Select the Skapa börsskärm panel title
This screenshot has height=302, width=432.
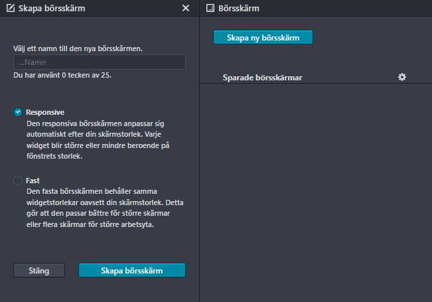(x=52, y=8)
